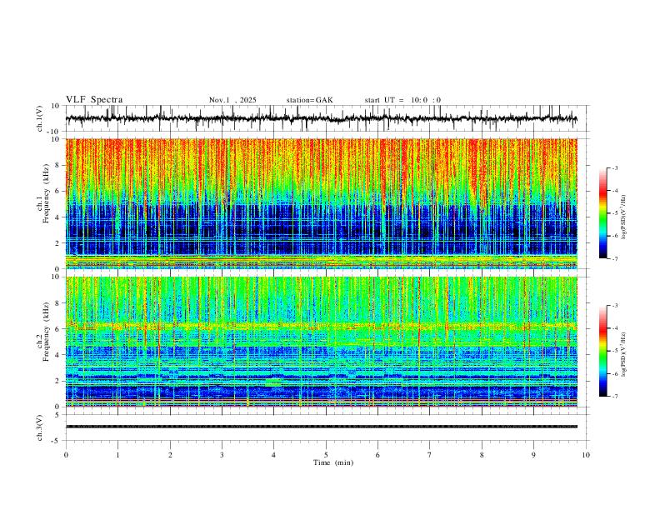Image resolution: width=660 pixels, height=510 pixels.
Task: Click the "VLF Spectra" plot title
Action: coord(94,100)
